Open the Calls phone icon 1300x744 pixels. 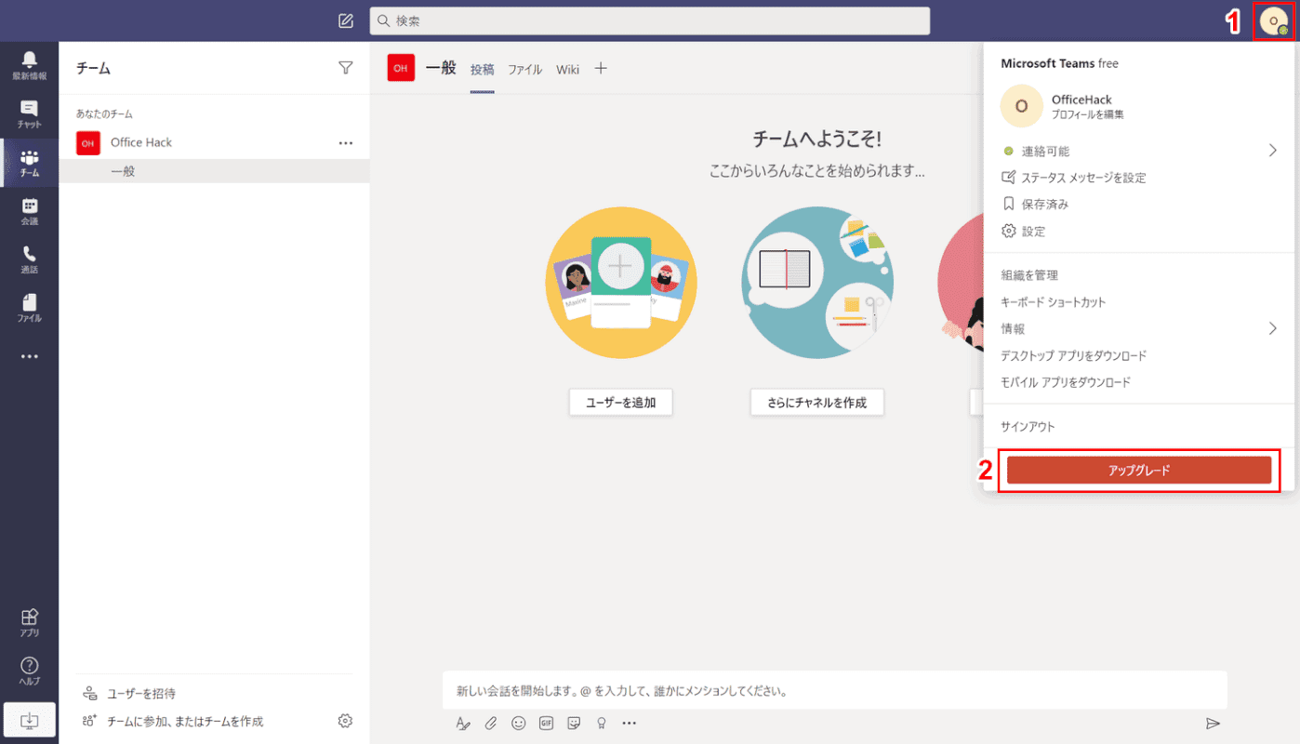(29, 259)
